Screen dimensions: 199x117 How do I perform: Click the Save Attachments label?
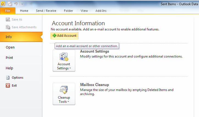[x=24, y=27]
